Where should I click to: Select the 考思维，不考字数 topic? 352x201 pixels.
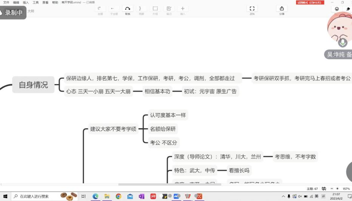coord(295,157)
